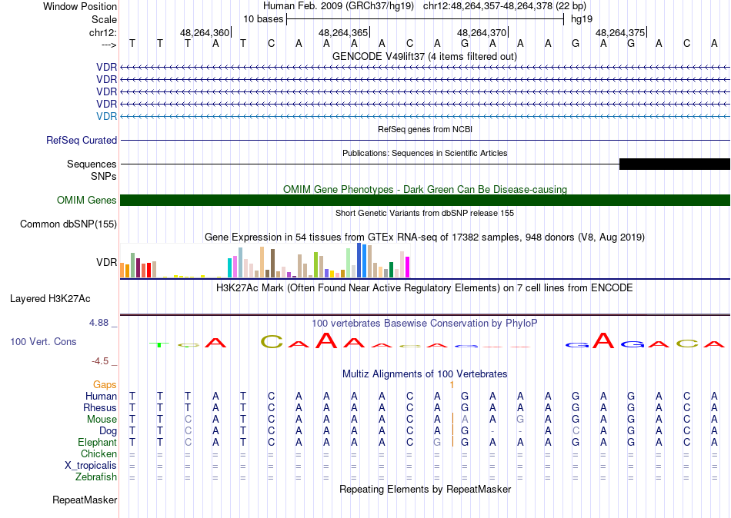Open Repeating Elements by RepeatMasker title
Screen dimensions: 731x518
tap(425, 489)
